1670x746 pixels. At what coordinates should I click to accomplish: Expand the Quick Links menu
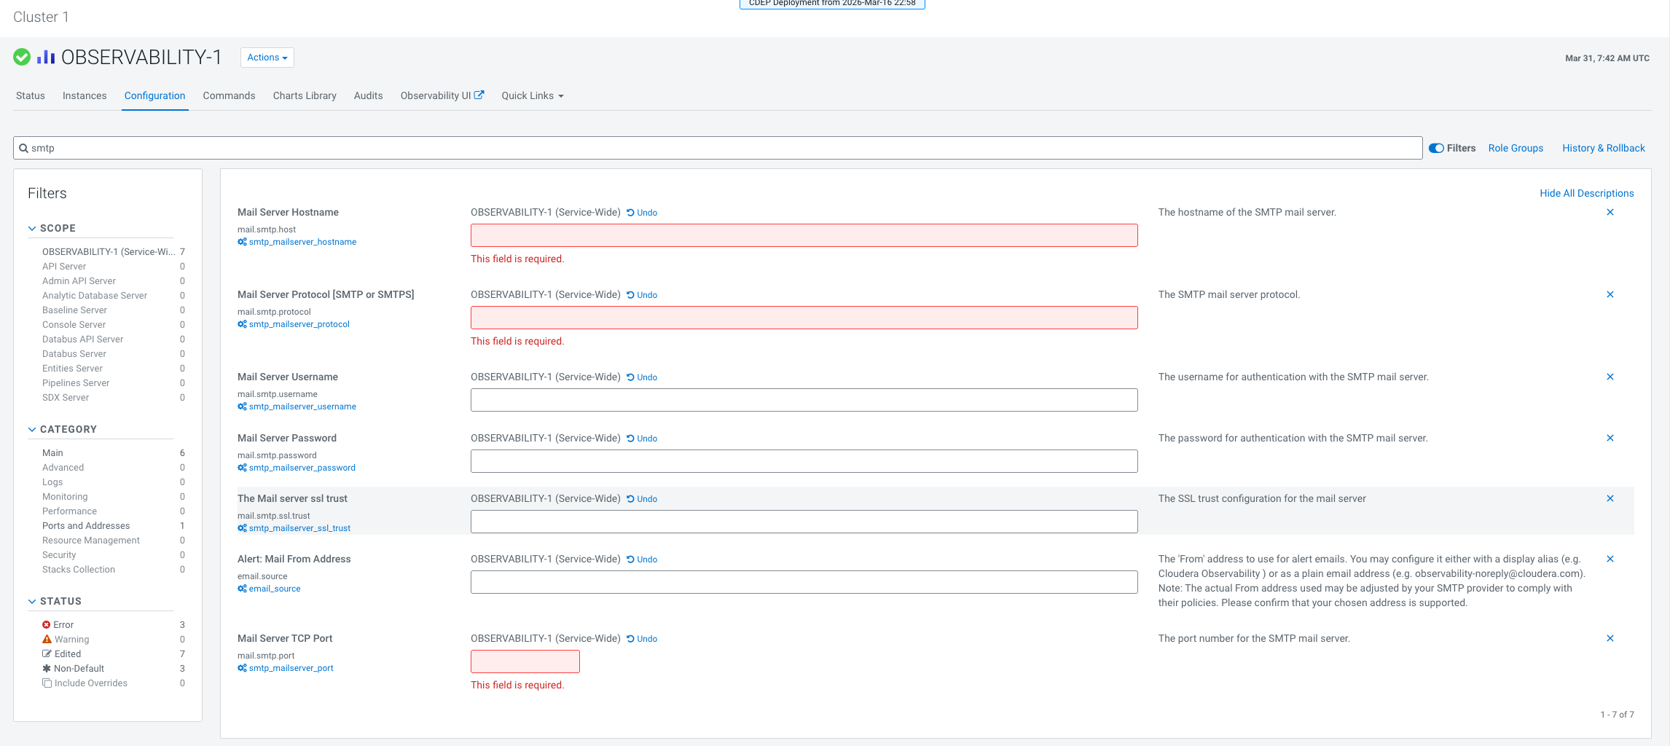click(533, 95)
